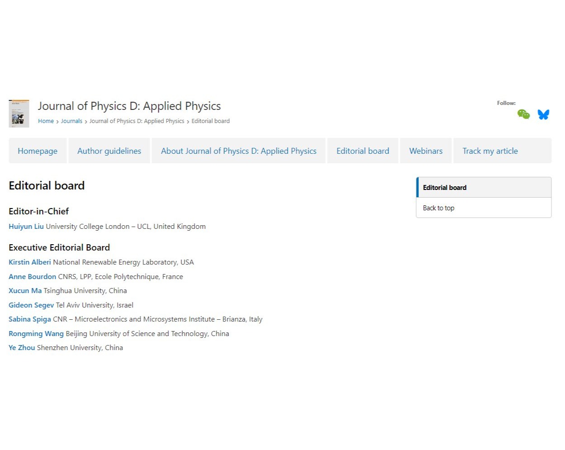Screen dimensions: 565x450
Task: Open Sabina Spiga's profile link
Action: click(30, 319)
